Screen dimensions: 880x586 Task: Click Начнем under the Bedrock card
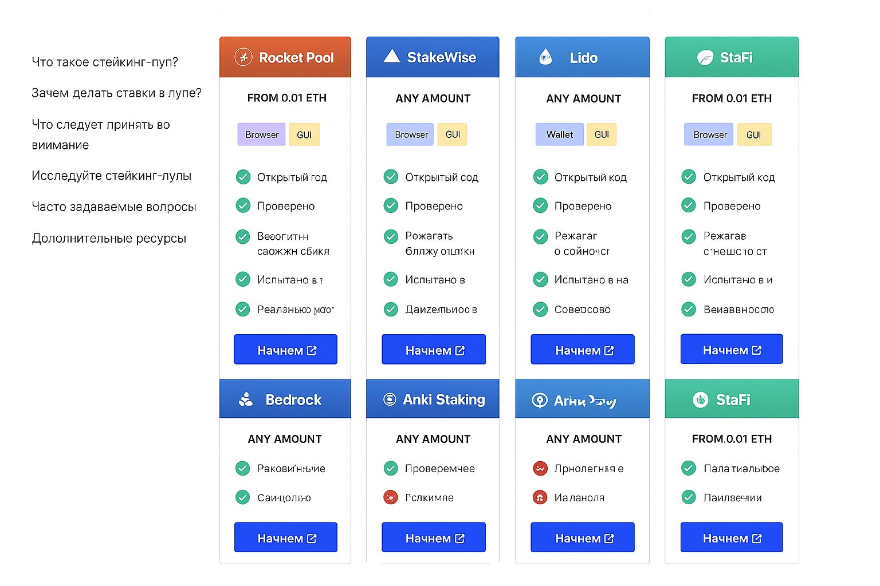285,537
